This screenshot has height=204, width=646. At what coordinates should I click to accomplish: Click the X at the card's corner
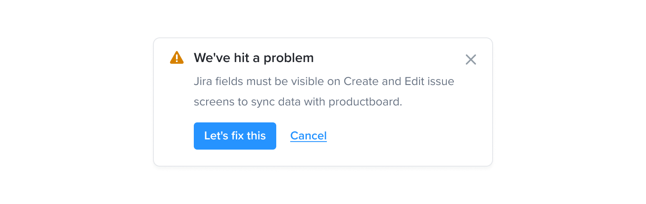coord(471,59)
